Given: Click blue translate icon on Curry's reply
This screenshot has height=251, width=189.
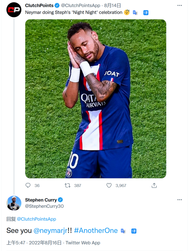Looking at the screenshot, I should (x=134, y=231).
